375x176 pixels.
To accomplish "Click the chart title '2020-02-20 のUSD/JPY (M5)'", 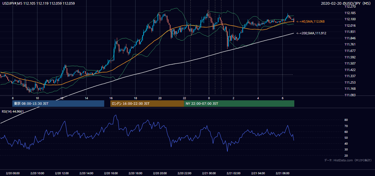I will (x=346, y=4).
